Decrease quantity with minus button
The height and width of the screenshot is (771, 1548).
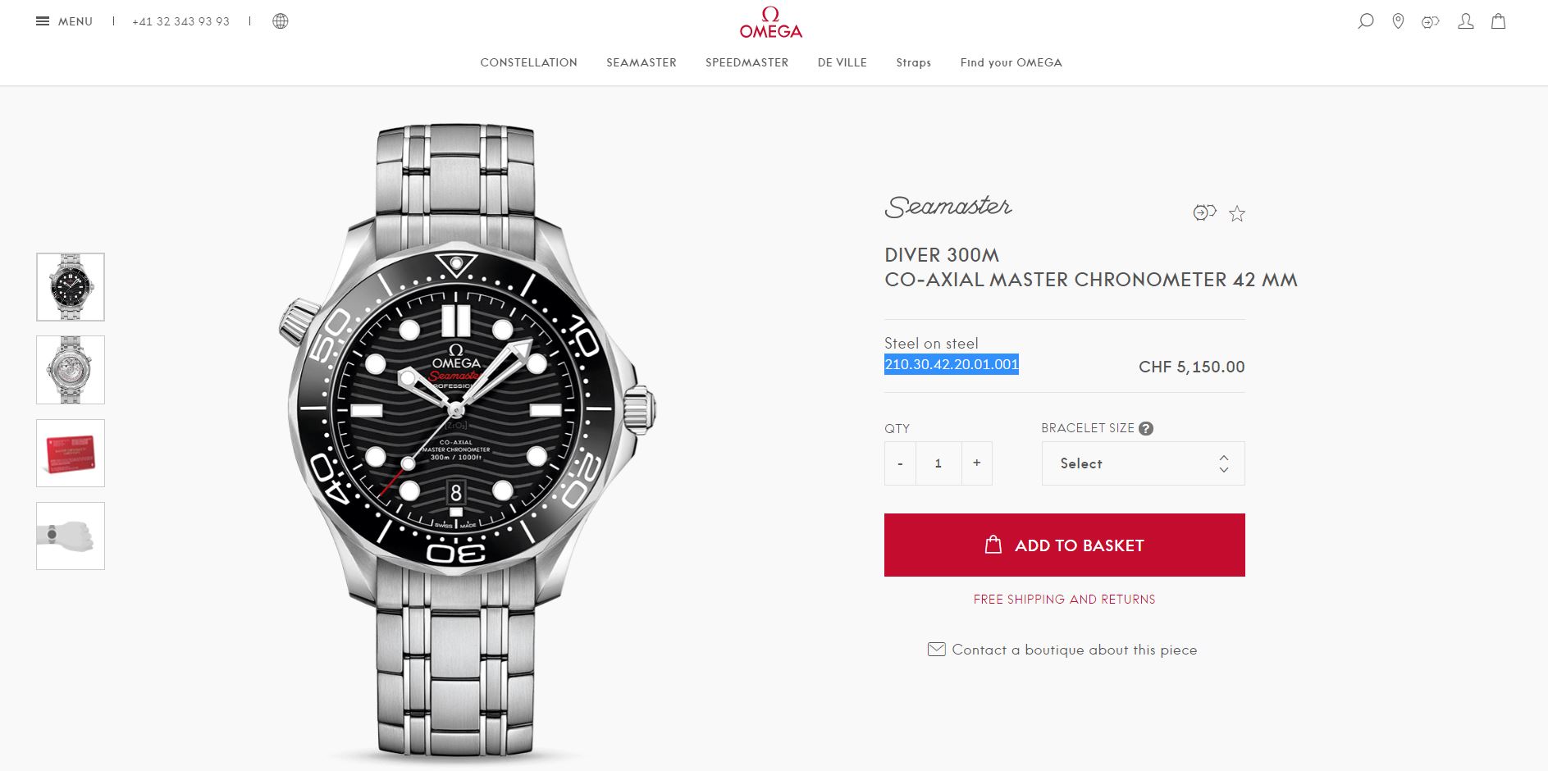pos(900,463)
